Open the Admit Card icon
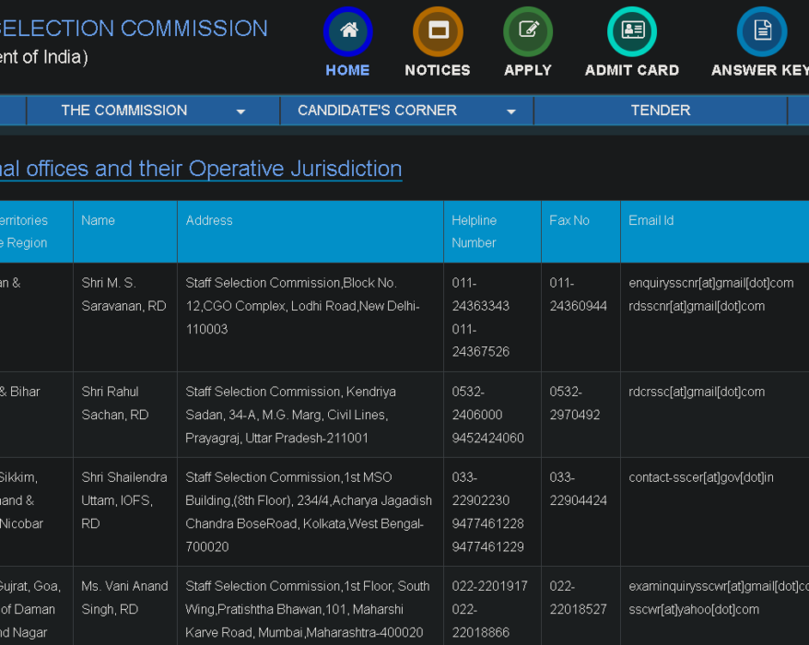This screenshot has width=809, height=645. 632,31
